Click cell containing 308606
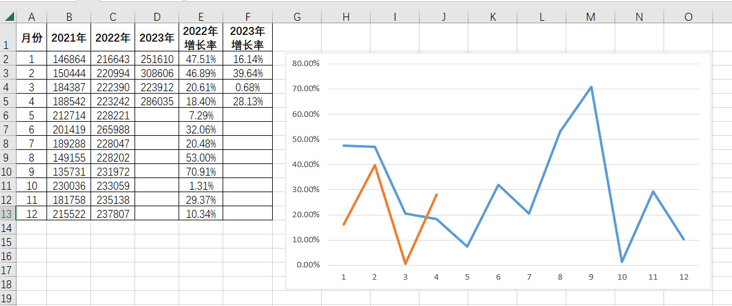The image size is (732, 306). (x=157, y=73)
